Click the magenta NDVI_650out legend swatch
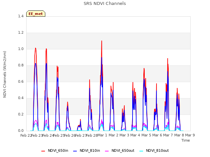 (107, 151)
